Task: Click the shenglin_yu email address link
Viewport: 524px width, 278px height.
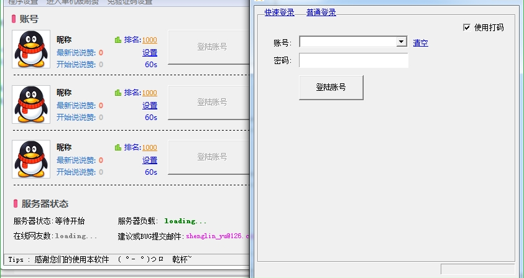Action: [218, 236]
